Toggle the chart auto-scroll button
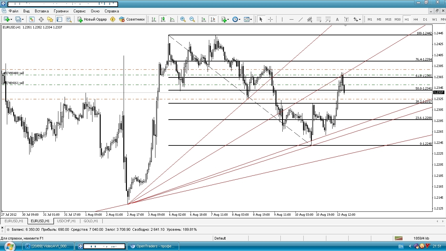This screenshot has height=251, width=446. pyautogui.click(x=203, y=19)
